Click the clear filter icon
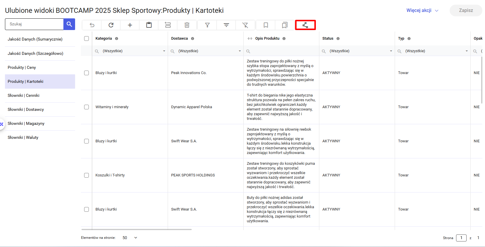Screen dimensions: 485x247 tap(245, 25)
